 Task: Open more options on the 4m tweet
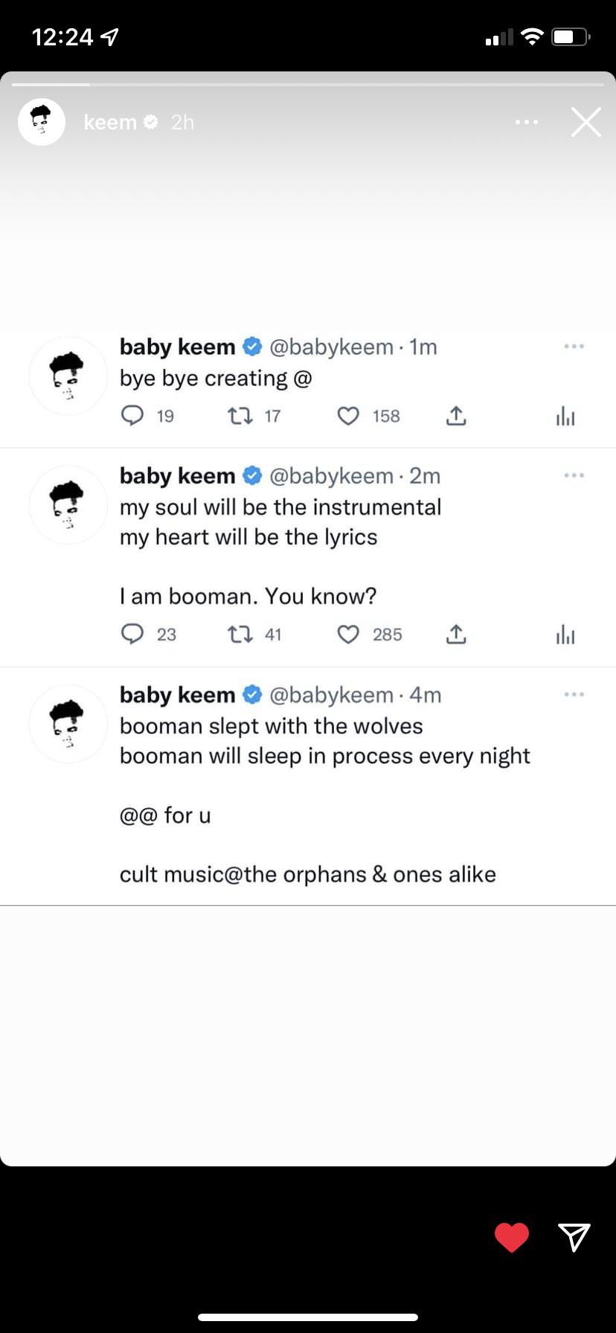574,695
